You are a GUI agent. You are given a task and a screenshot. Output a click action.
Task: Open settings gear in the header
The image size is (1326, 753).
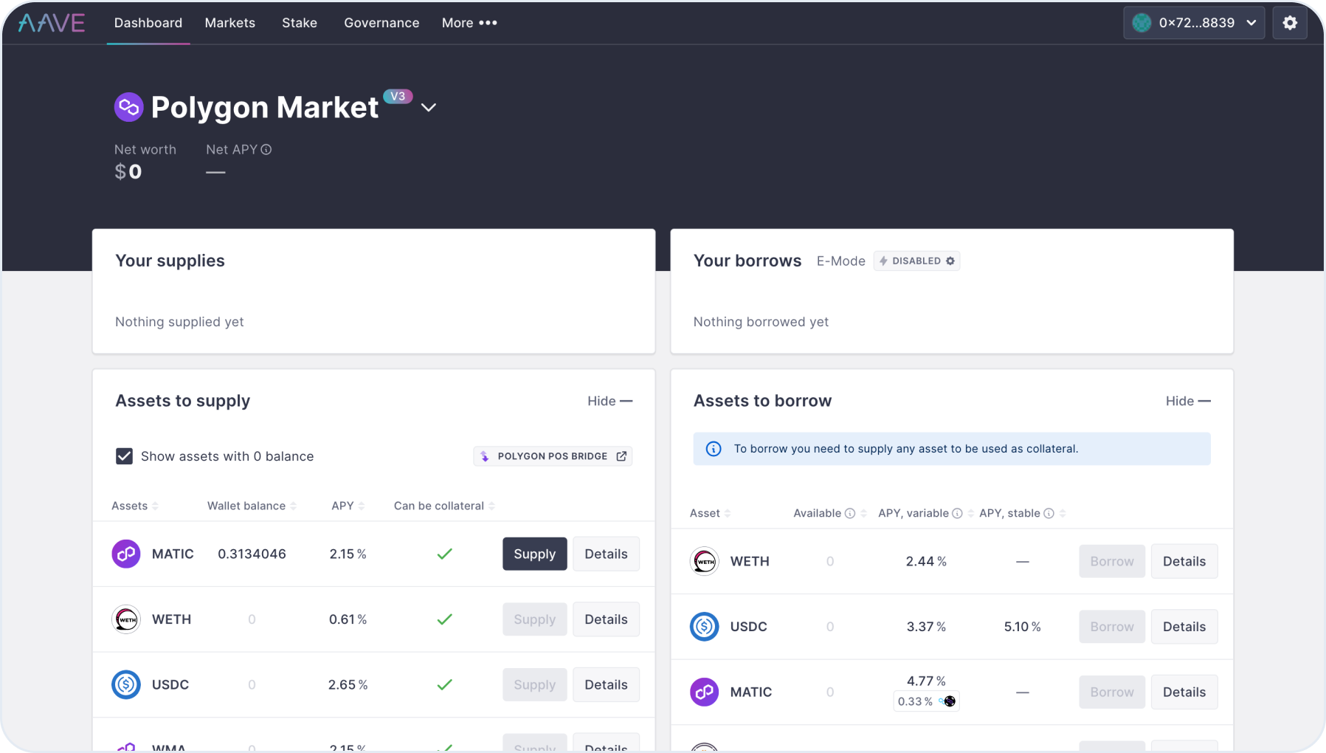click(x=1290, y=23)
